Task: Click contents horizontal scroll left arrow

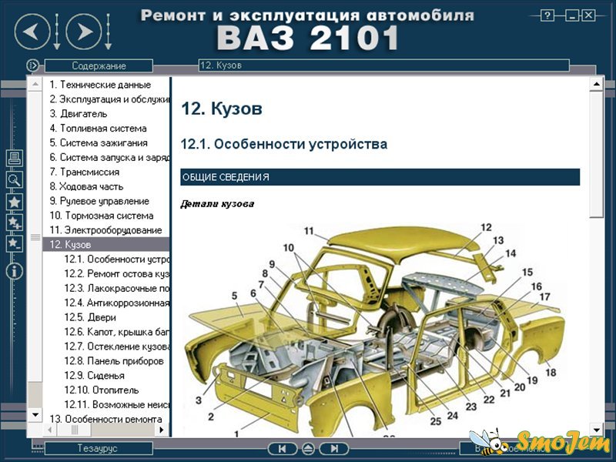Action: (x=49, y=430)
